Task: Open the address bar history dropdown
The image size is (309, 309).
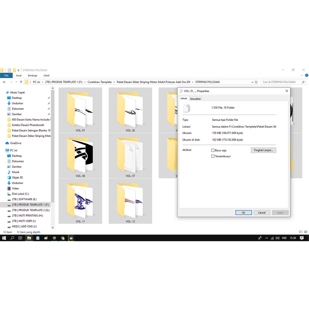Action: [252, 82]
